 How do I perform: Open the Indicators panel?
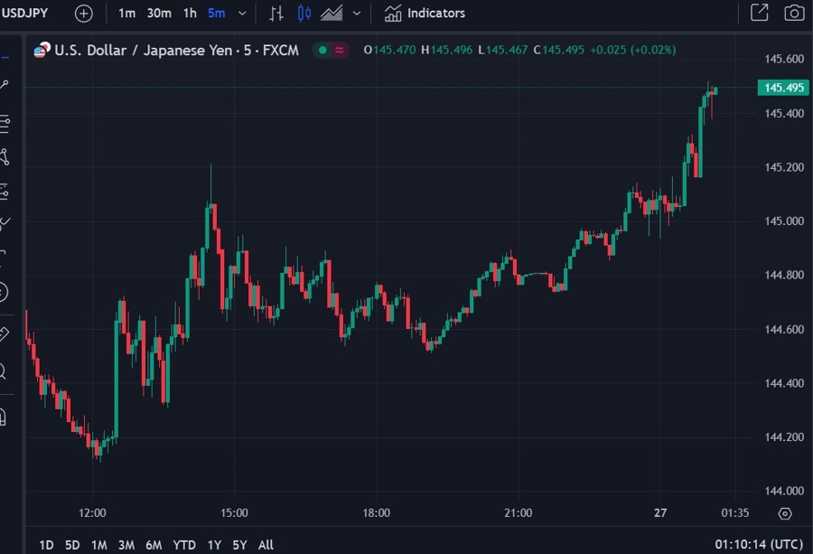coord(426,13)
